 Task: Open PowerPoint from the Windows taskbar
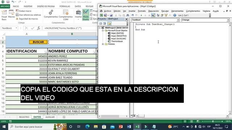(121, 127)
